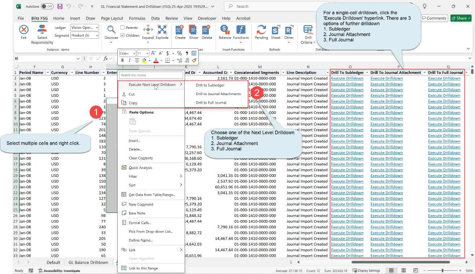Screen dimensions: 475x274
Task: Click the yellow Fill Color swatch
Action: (x=144, y=60)
